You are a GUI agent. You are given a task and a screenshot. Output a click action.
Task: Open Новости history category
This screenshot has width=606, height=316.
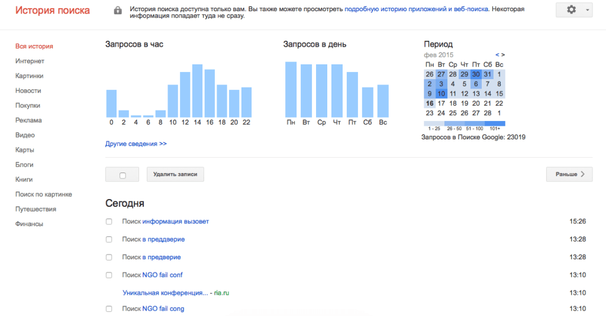28,90
